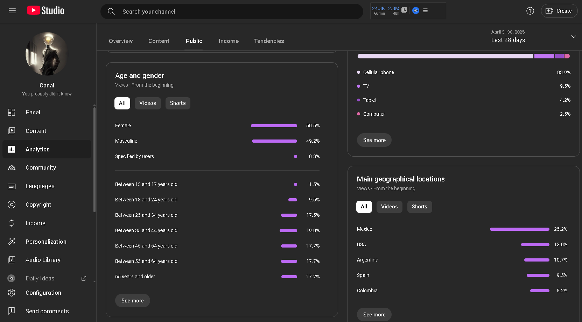Click the USA location row
The width and height of the screenshot is (582, 322).
[462, 244]
